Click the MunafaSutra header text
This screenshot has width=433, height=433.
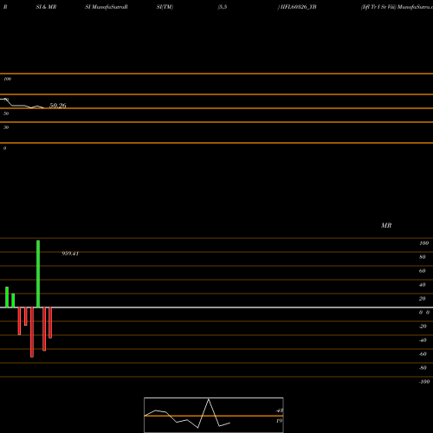point(110,7)
